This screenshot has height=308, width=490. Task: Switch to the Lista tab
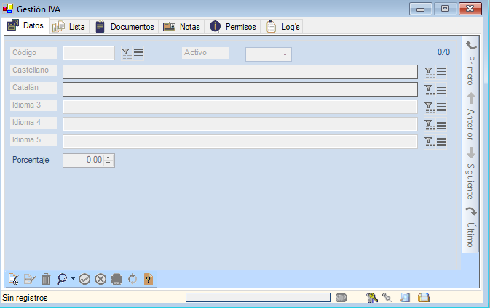[x=70, y=27]
